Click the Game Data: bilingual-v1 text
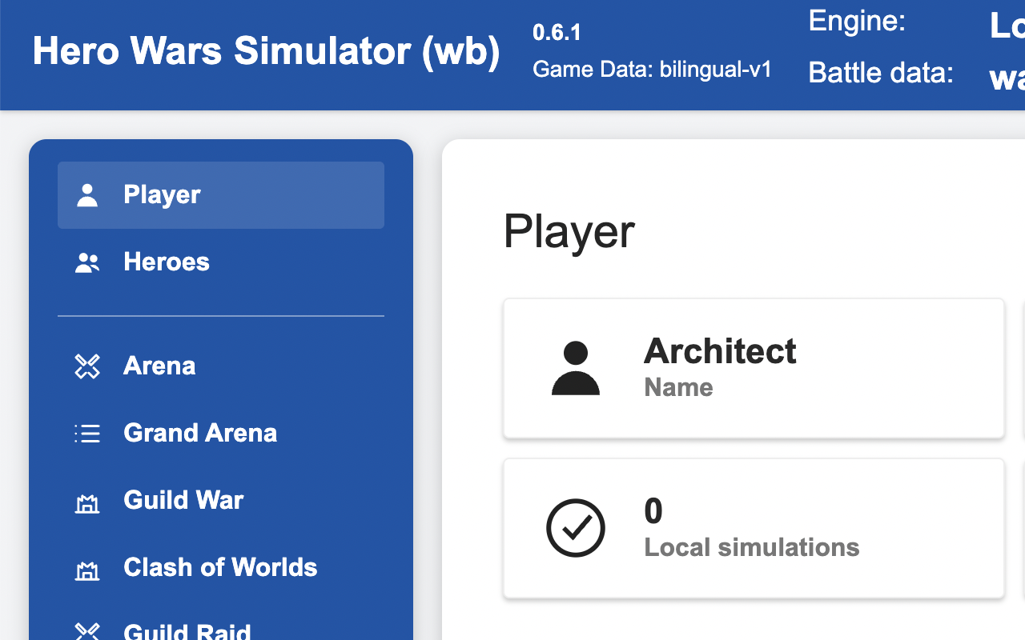Image resolution: width=1025 pixels, height=640 pixels. click(x=652, y=70)
